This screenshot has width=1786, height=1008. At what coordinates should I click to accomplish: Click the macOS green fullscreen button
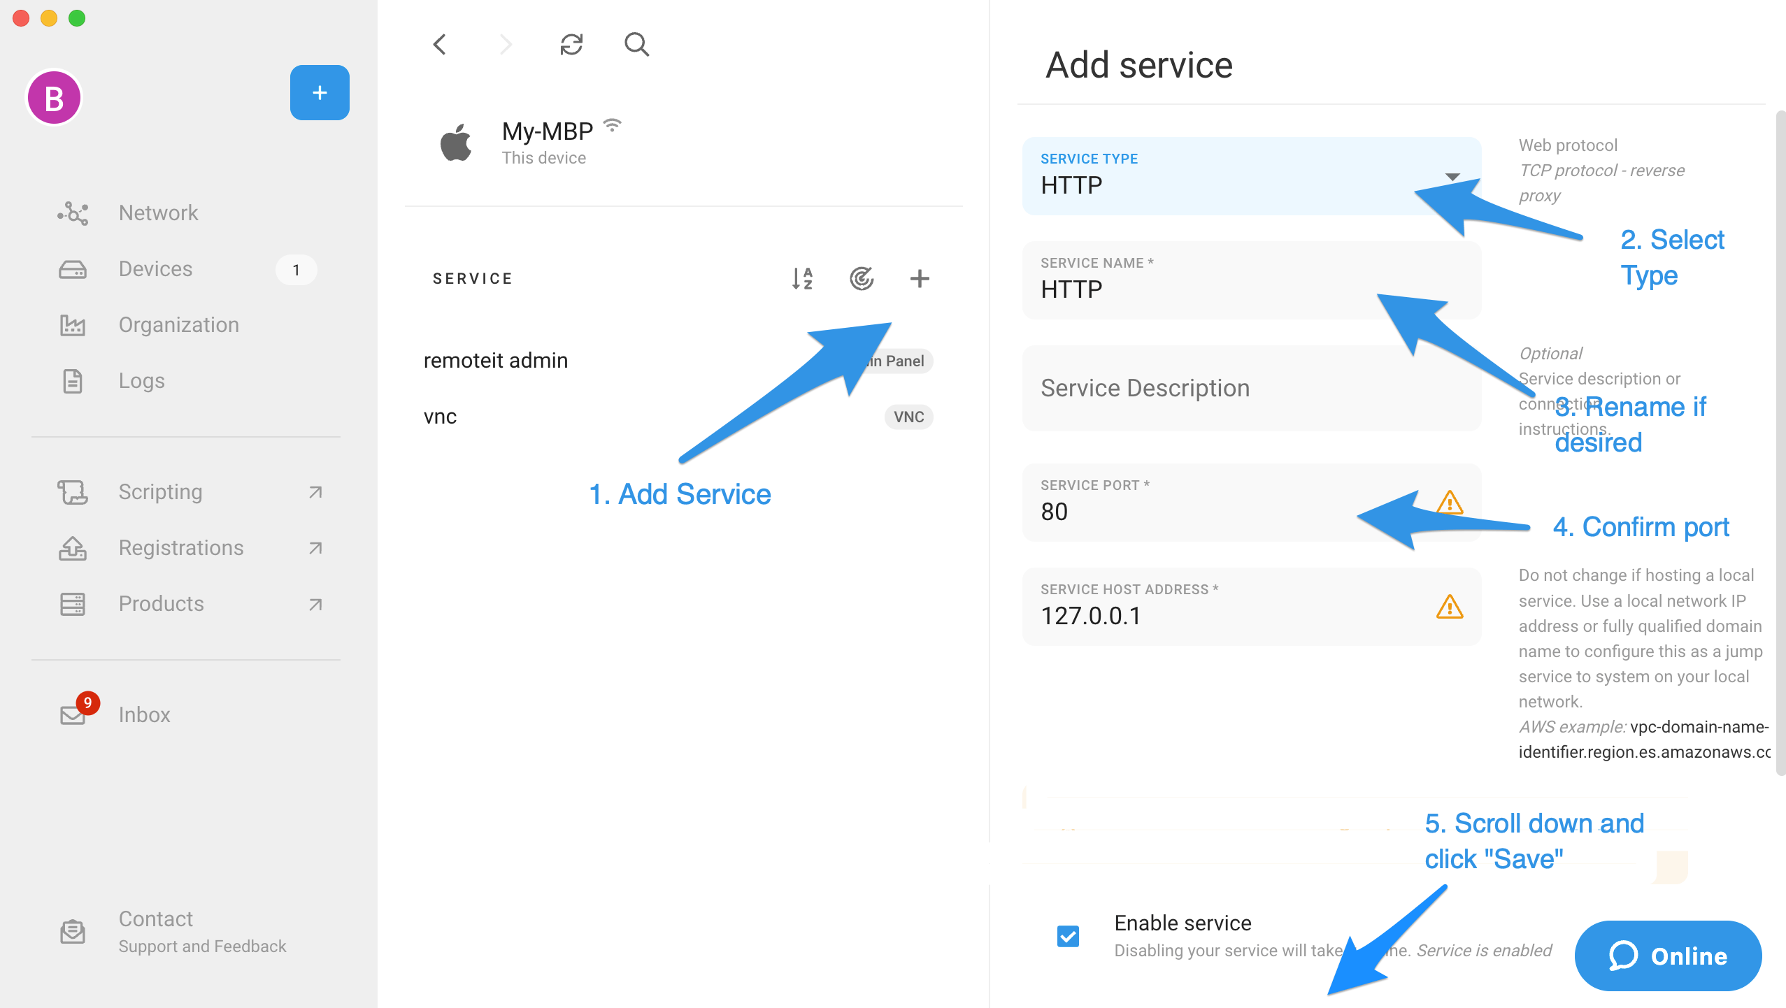point(77,18)
